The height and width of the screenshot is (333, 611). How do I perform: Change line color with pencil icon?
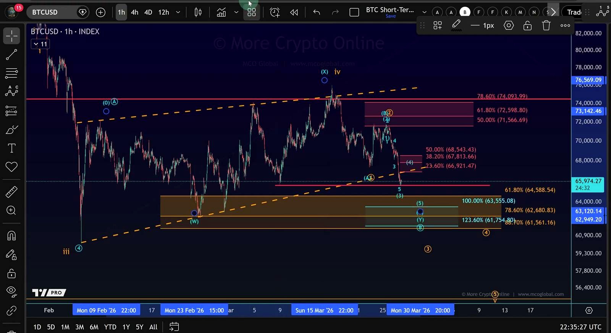[x=456, y=26]
